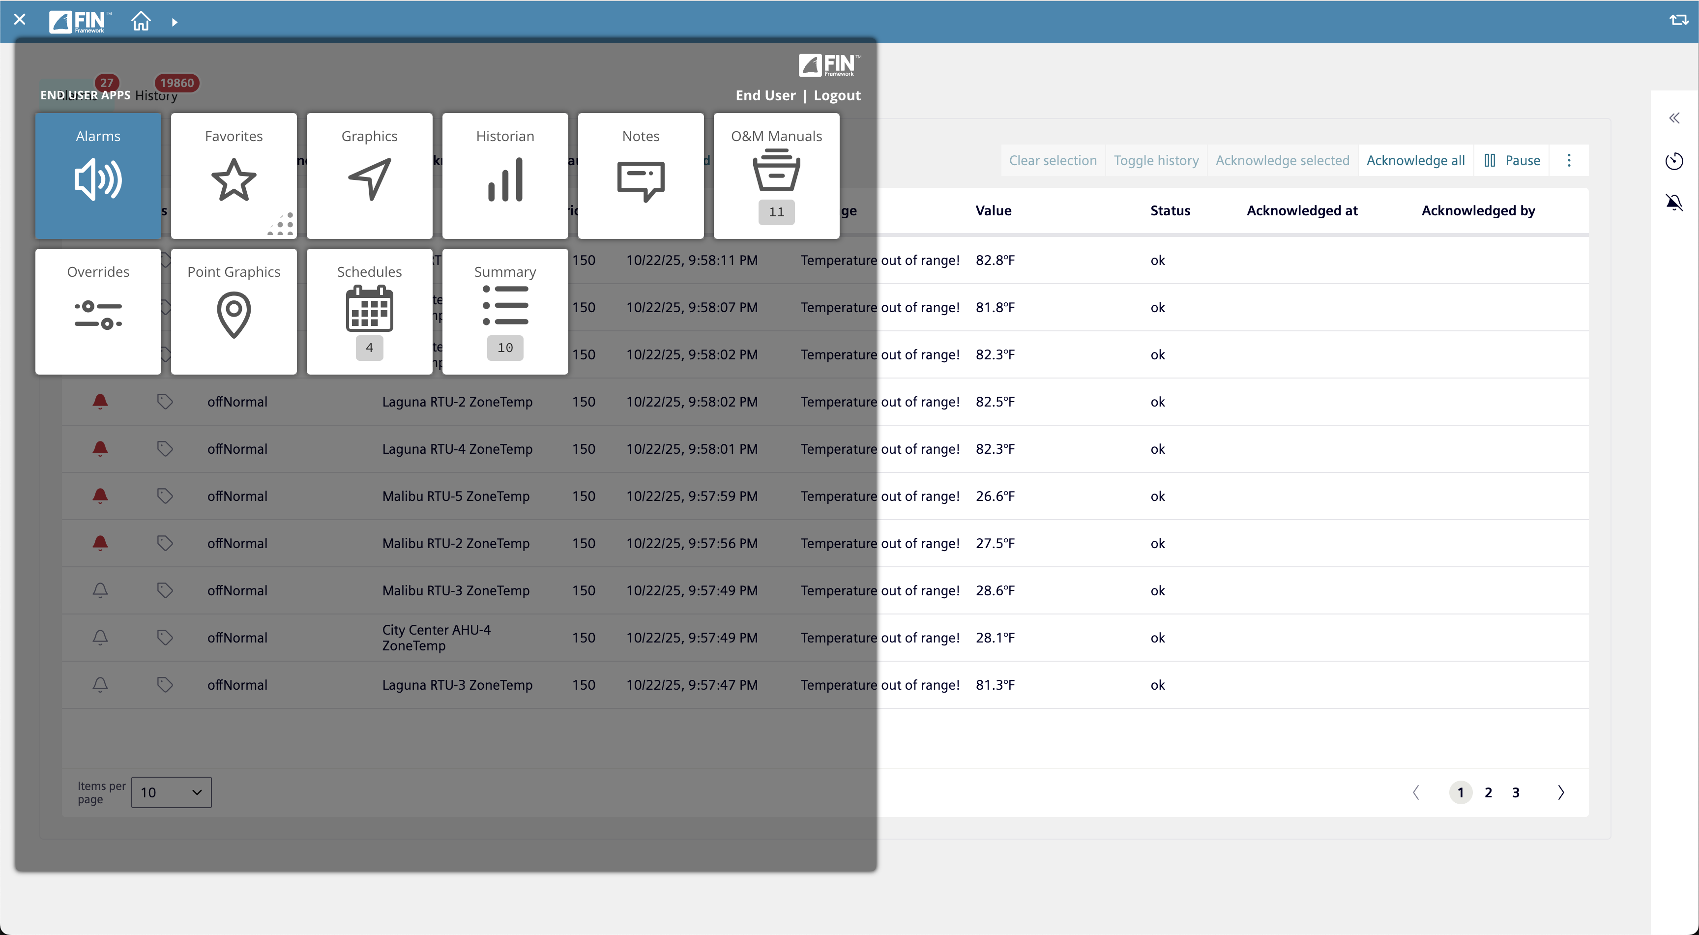Toggle bell on Laguna RTU-2 ZoneTemp row
This screenshot has width=1699, height=935.
(100, 402)
